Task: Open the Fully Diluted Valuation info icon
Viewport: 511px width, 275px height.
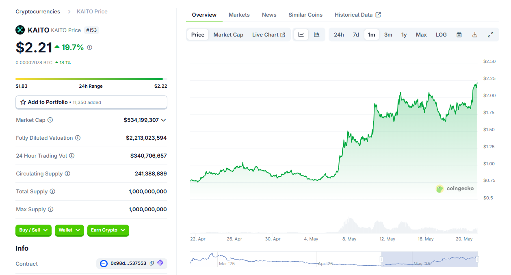Action: pyautogui.click(x=78, y=138)
